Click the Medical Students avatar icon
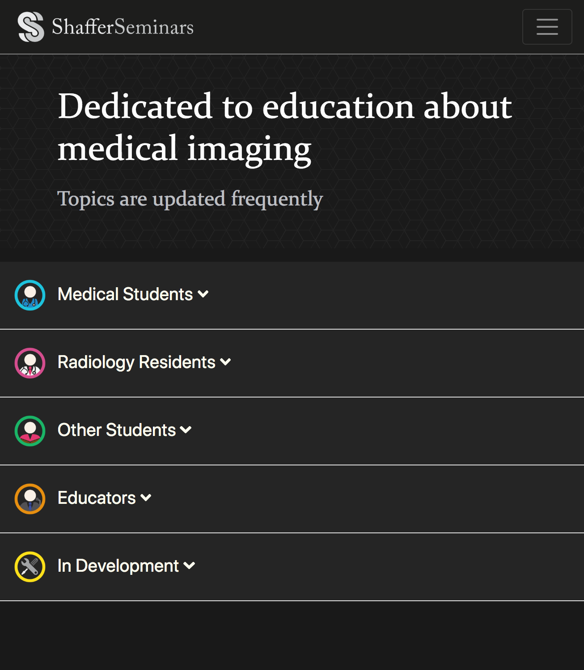The width and height of the screenshot is (584, 670). 30,295
